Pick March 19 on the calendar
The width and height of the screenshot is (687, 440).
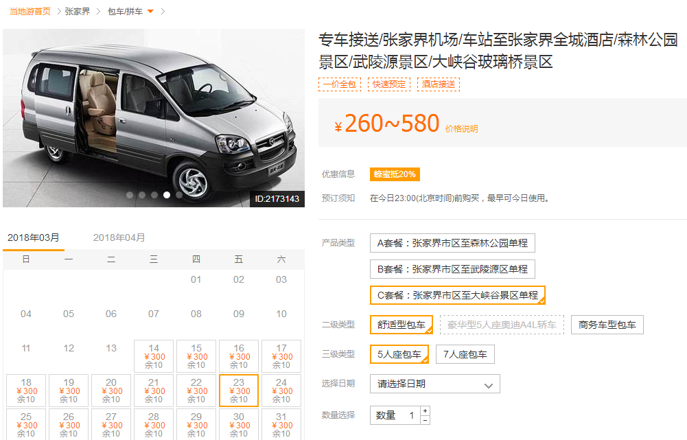[x=69, y=391]
